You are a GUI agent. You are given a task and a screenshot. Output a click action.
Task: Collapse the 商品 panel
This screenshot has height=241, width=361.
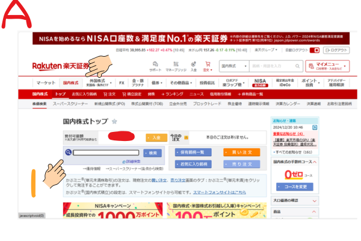pyautogui.click(x=314, y=211)
